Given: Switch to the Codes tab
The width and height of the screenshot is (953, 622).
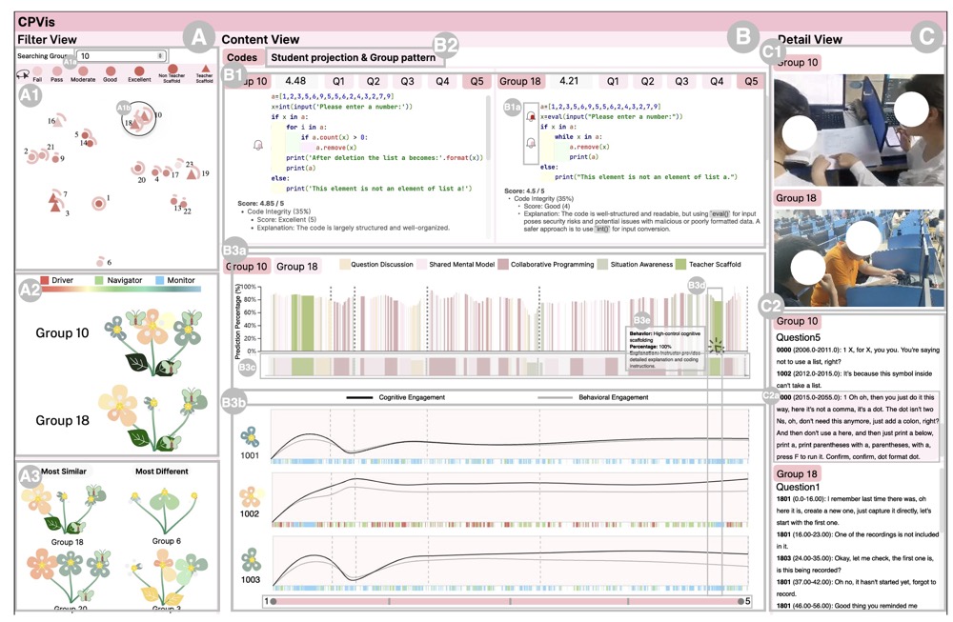Looking at the screenshot, I should (x=242, y=58).
